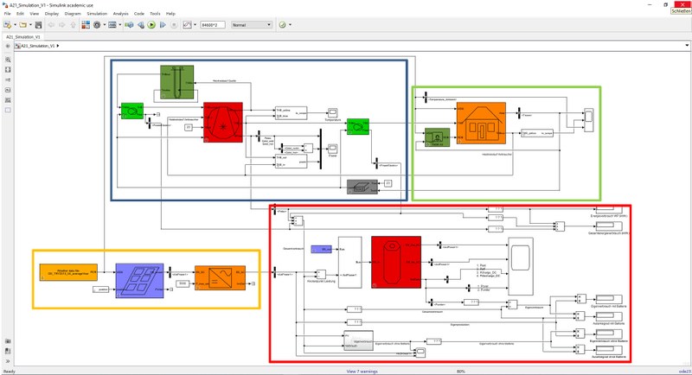The width and height of the screenshot is (692, 375).
Task: Open the Analysis menu
Action: [120, 14]
